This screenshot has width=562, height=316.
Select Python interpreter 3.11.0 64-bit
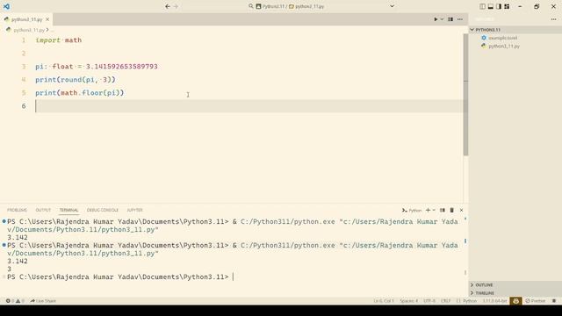click(x=494, y=301)
